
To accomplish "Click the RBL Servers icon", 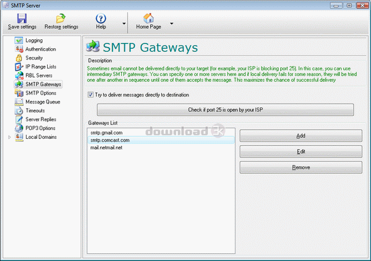I will pos(19,76).
